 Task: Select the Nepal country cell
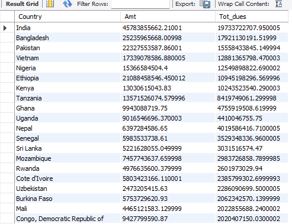pos(68,128)
